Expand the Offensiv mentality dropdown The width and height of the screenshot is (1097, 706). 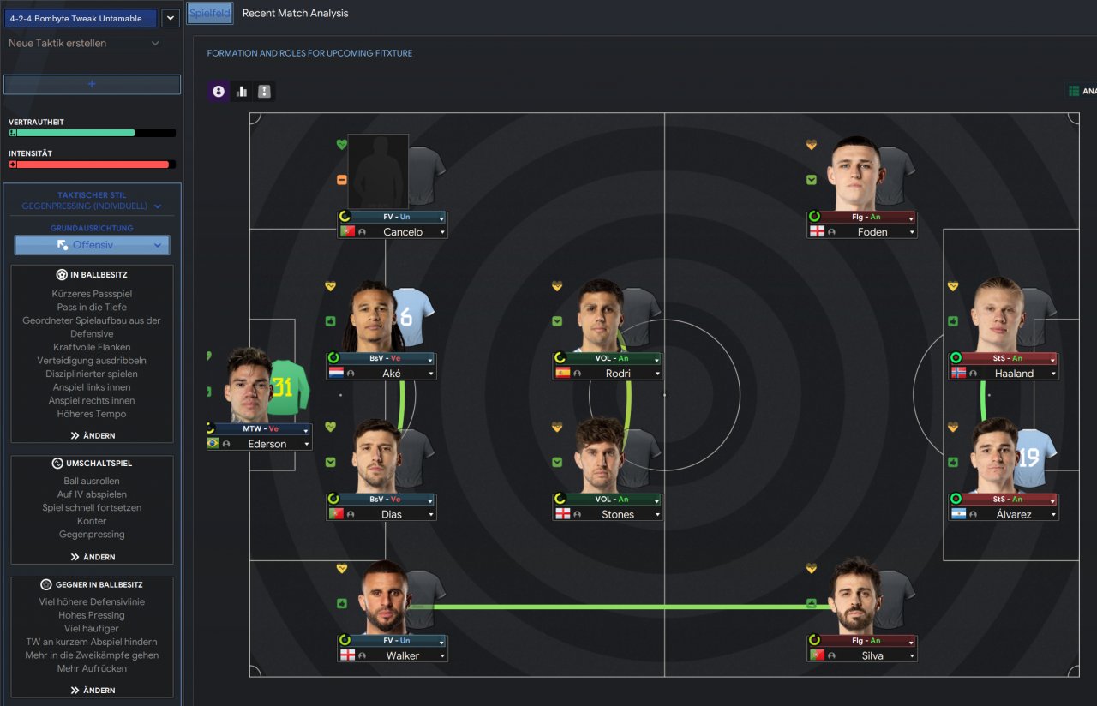pos(92,245)
